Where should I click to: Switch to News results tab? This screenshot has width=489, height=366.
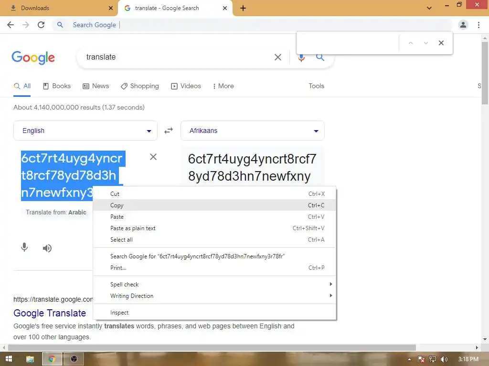coord(96,86)
